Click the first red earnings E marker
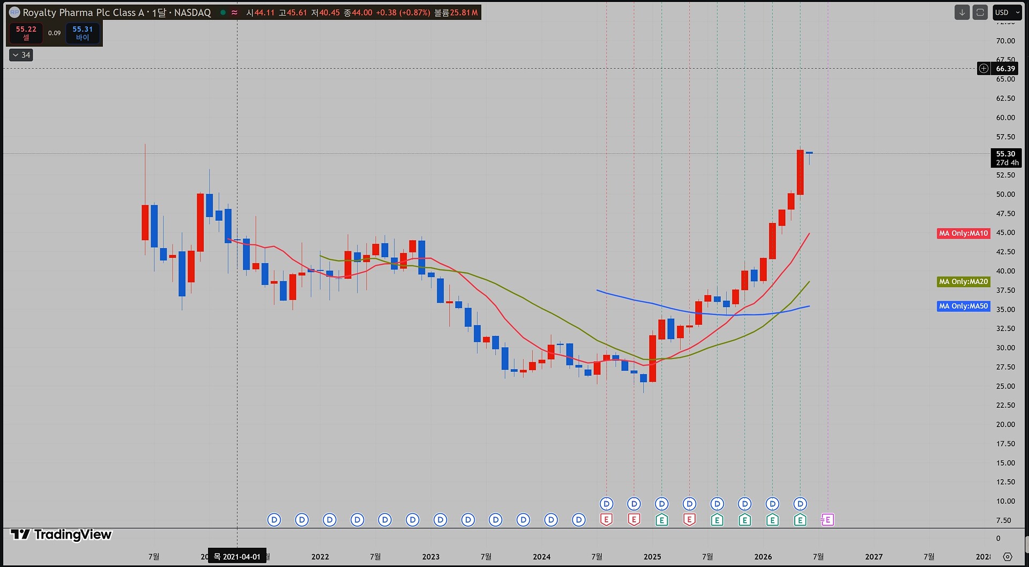 tap(606, 520)
